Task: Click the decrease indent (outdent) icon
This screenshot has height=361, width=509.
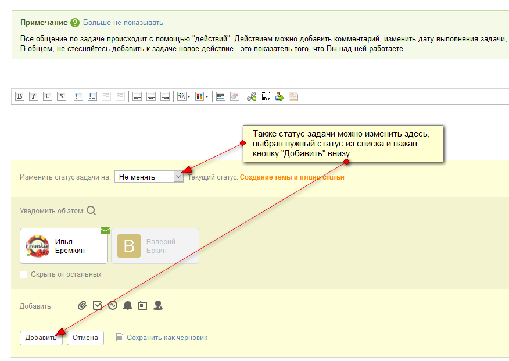Action: click(x=106, y=96)
